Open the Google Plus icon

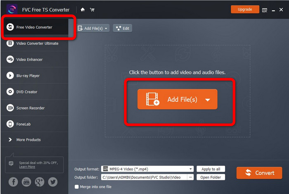40,182
